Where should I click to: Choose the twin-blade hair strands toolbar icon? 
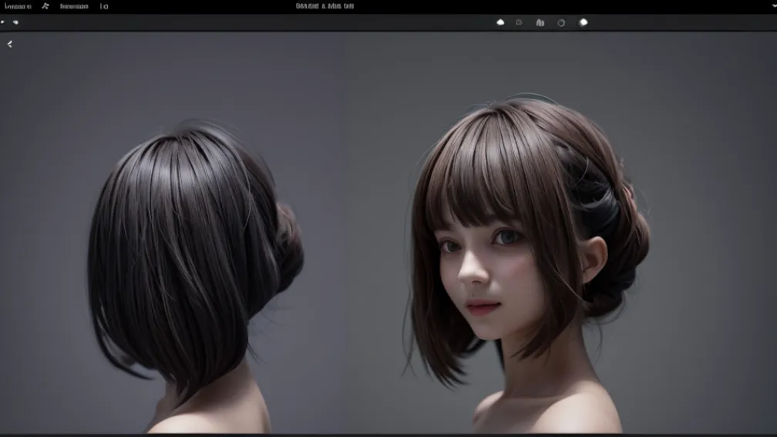pos(540,22)
